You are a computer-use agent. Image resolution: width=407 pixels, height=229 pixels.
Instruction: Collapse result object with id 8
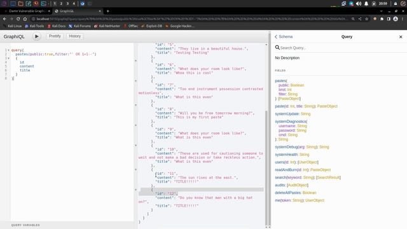point(135,105)
